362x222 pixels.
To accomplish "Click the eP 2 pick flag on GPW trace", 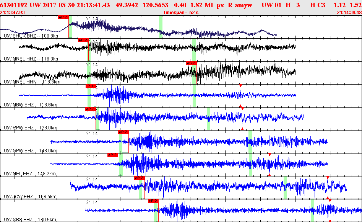I will click(123, 132).
